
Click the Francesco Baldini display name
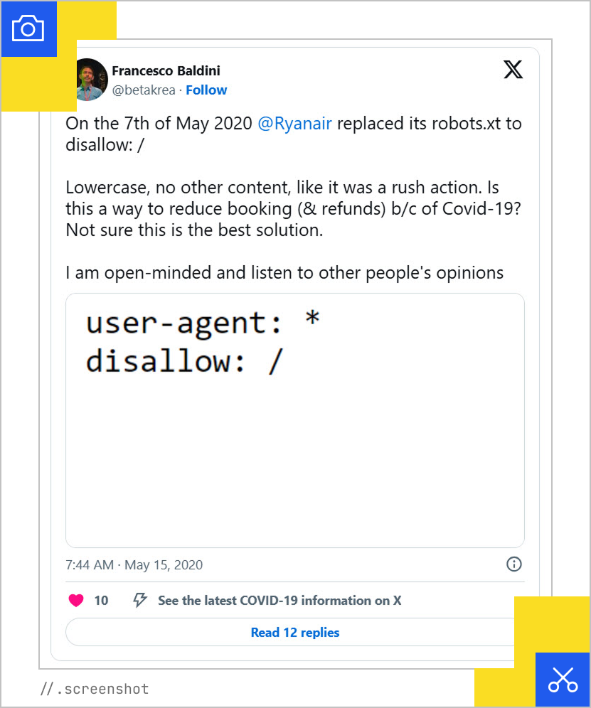click(166, 70)
